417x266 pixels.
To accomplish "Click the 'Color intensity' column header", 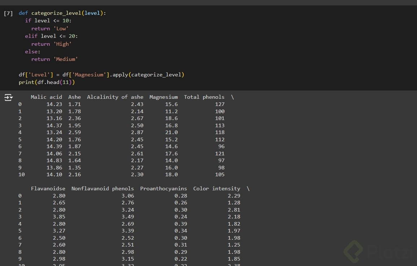I will click(217, 189).
